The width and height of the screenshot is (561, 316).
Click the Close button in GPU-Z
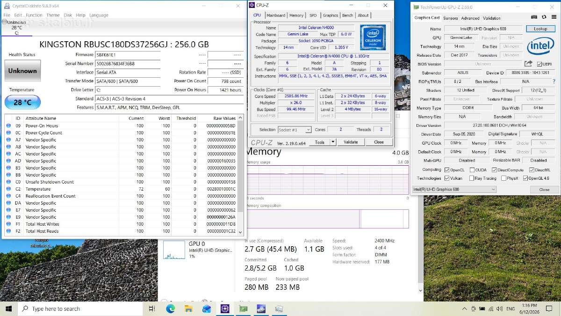tap(544, 190)
